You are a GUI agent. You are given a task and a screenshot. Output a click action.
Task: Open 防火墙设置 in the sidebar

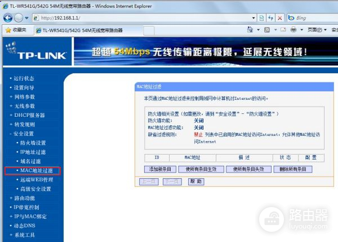click(x=35, y=143)
